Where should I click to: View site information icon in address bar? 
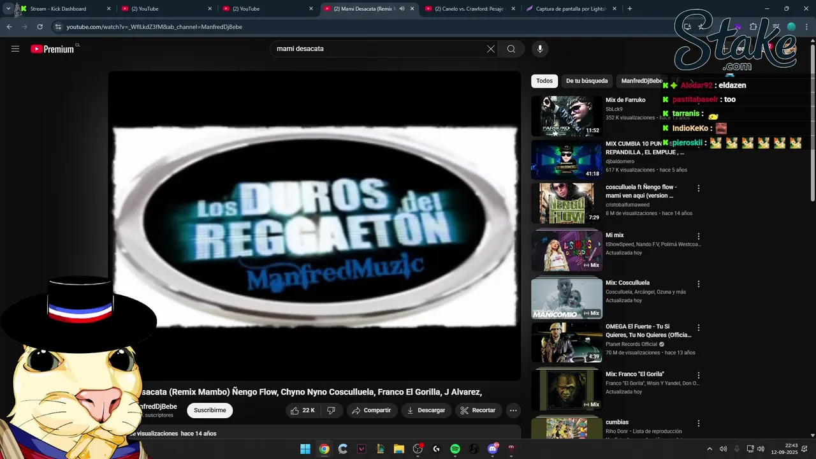pos(58,27)
